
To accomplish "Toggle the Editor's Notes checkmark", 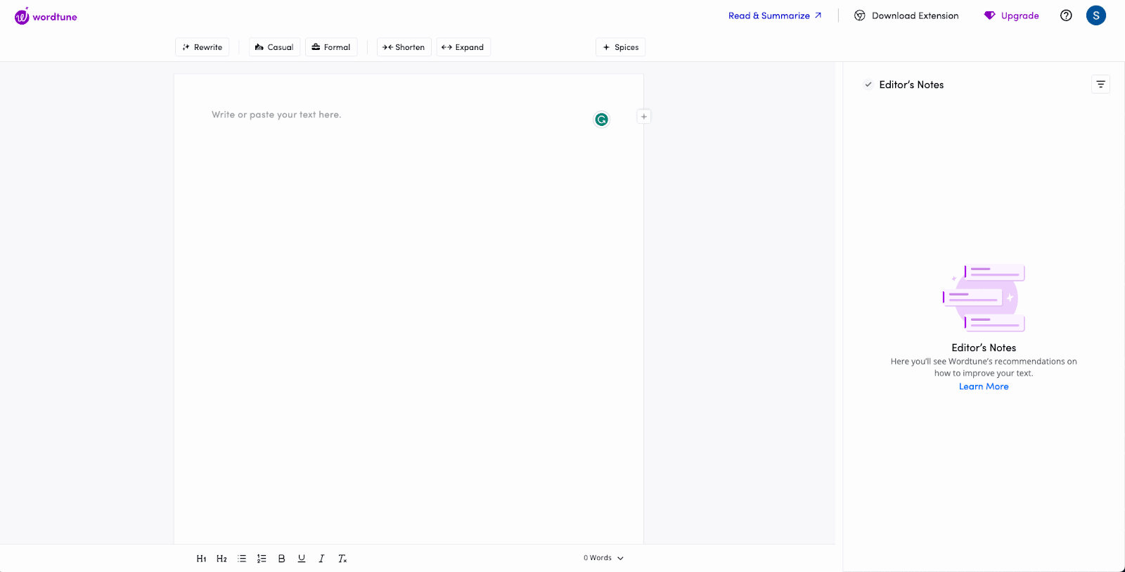I will click(868, 84).
